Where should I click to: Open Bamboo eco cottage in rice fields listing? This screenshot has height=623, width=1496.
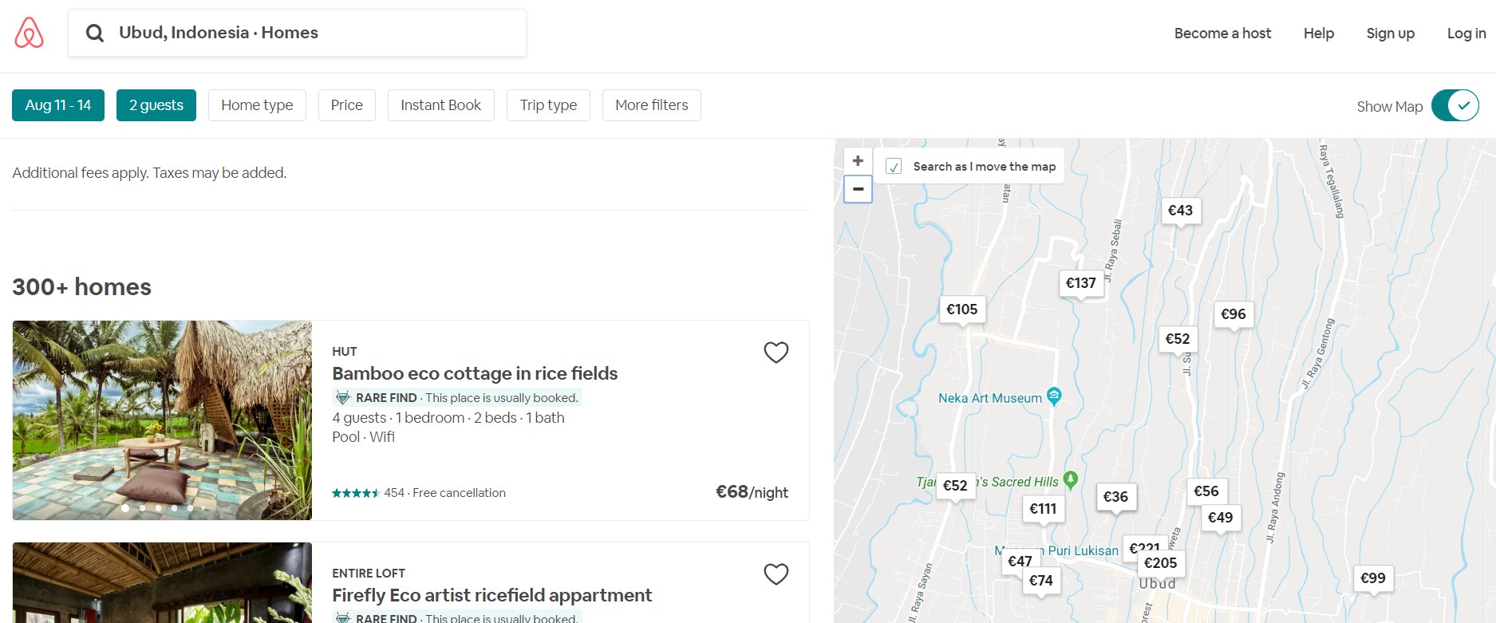(x=475, y=373)
